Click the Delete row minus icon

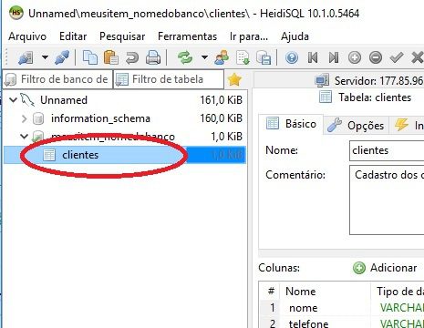(x=376, y=57)
